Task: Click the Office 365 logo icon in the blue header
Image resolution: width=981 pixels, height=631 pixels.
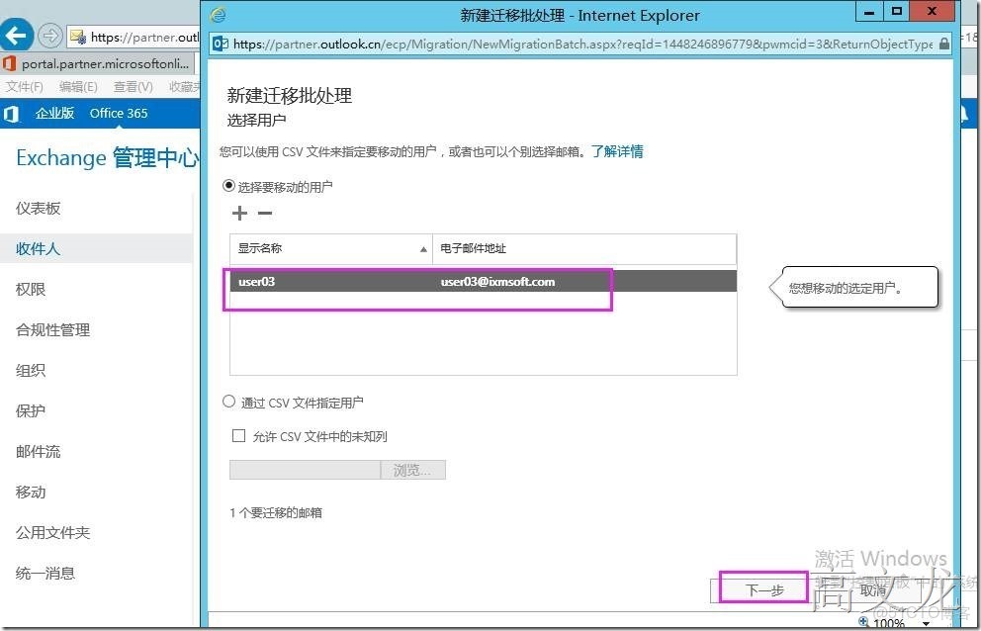Action: pos(11,113)
